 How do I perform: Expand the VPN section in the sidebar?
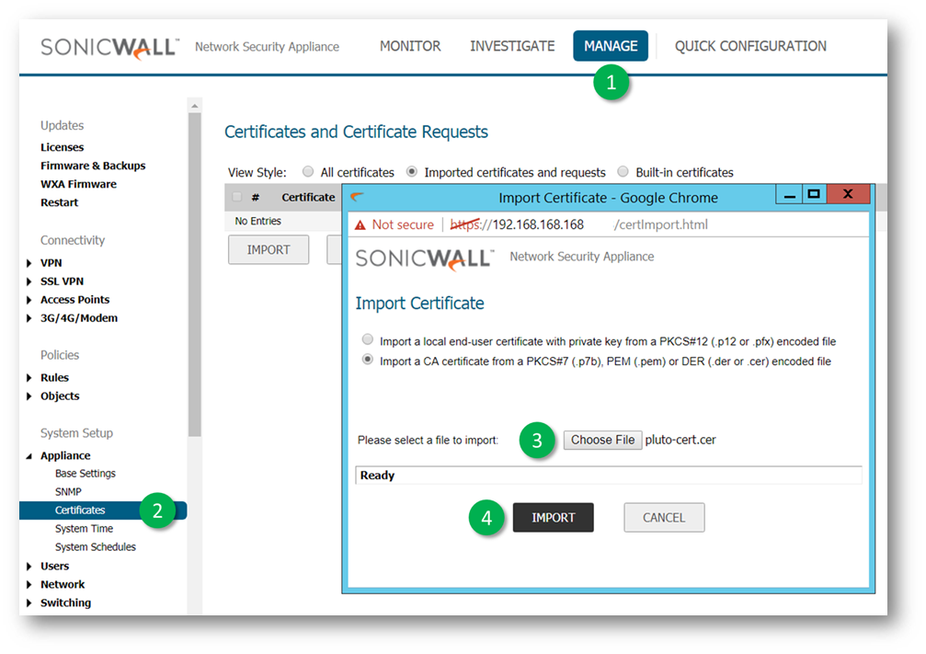[x=31, y=263]
